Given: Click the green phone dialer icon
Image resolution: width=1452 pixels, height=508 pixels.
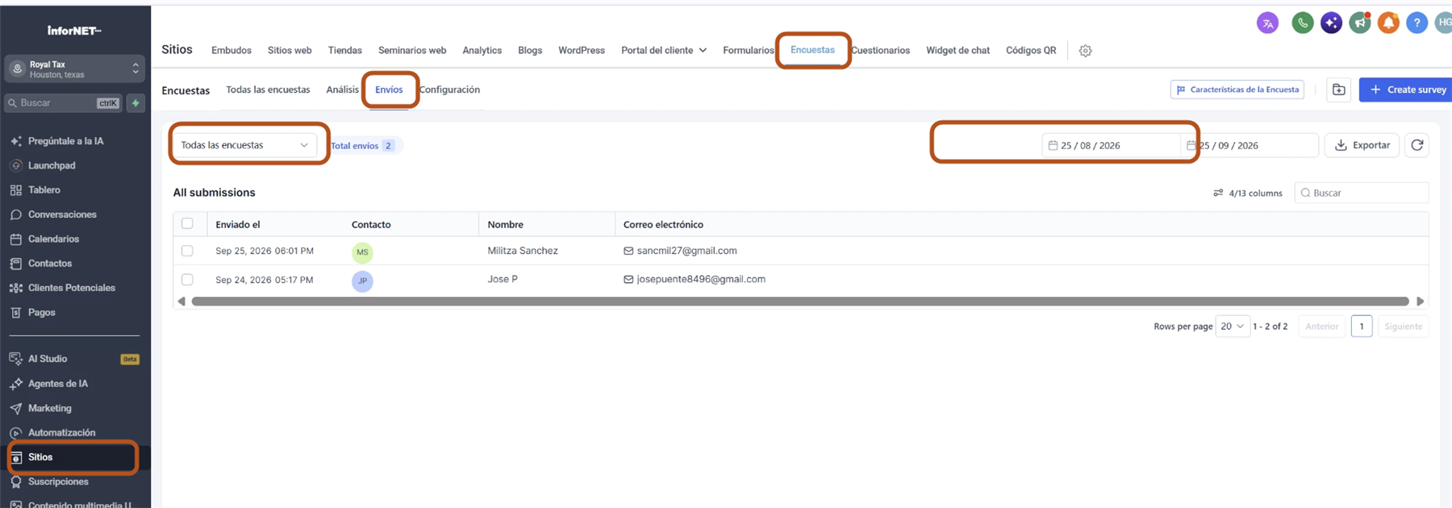Looking at the screenshot, I should point(1302,23).
